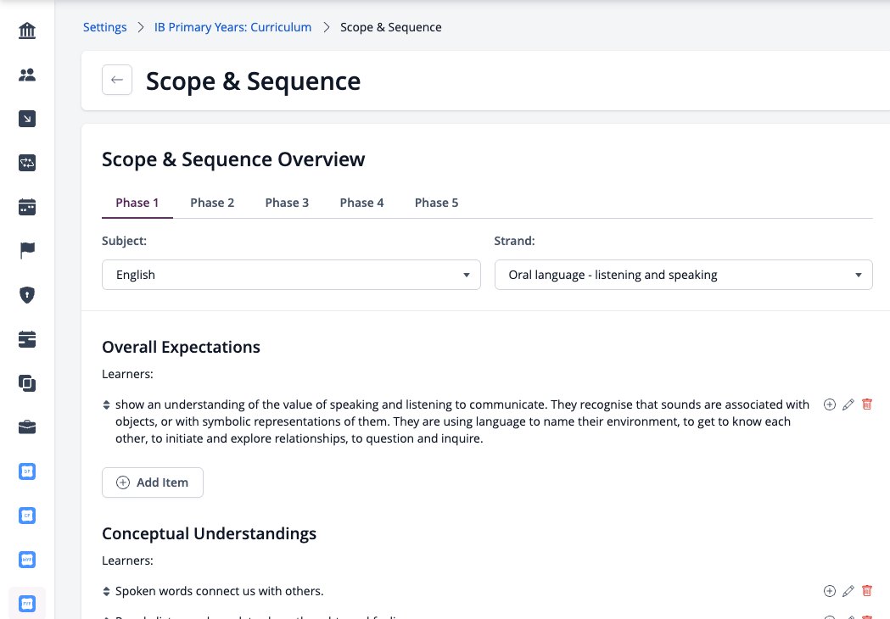This screenshot has height=619, width=890.
Task: Click plus icon on 'show an understanding' item
Action: 829,404
